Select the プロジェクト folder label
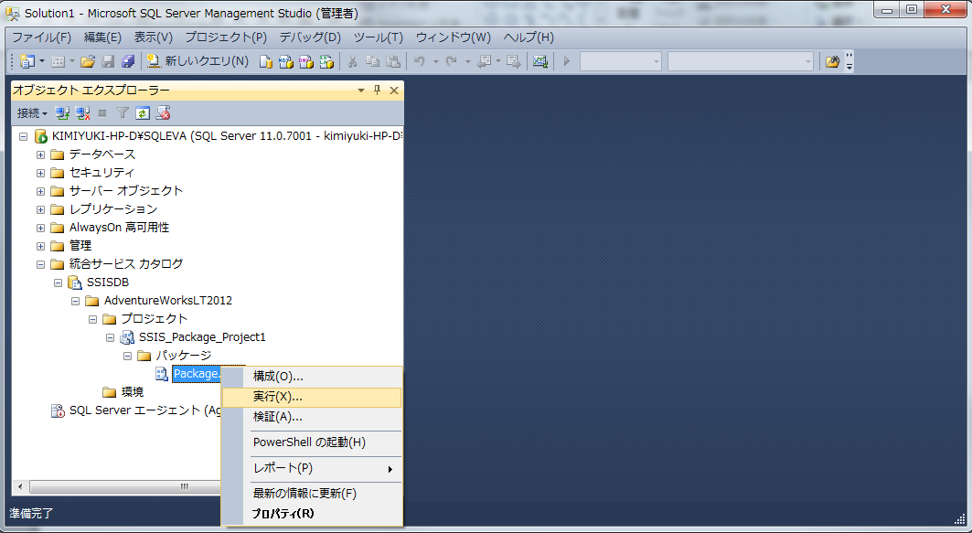The height and width of the screenshot is (533, 972). coord(154,318)
